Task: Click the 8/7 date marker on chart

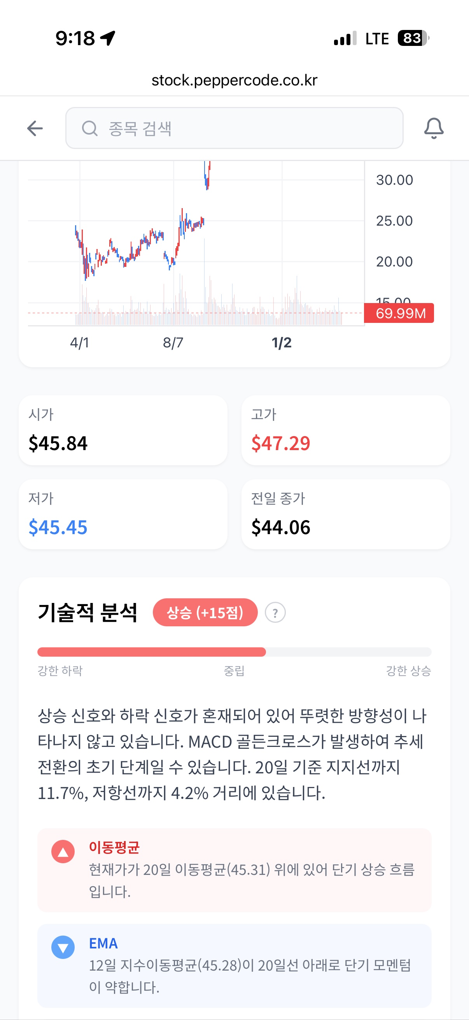Action: point(173,342)
